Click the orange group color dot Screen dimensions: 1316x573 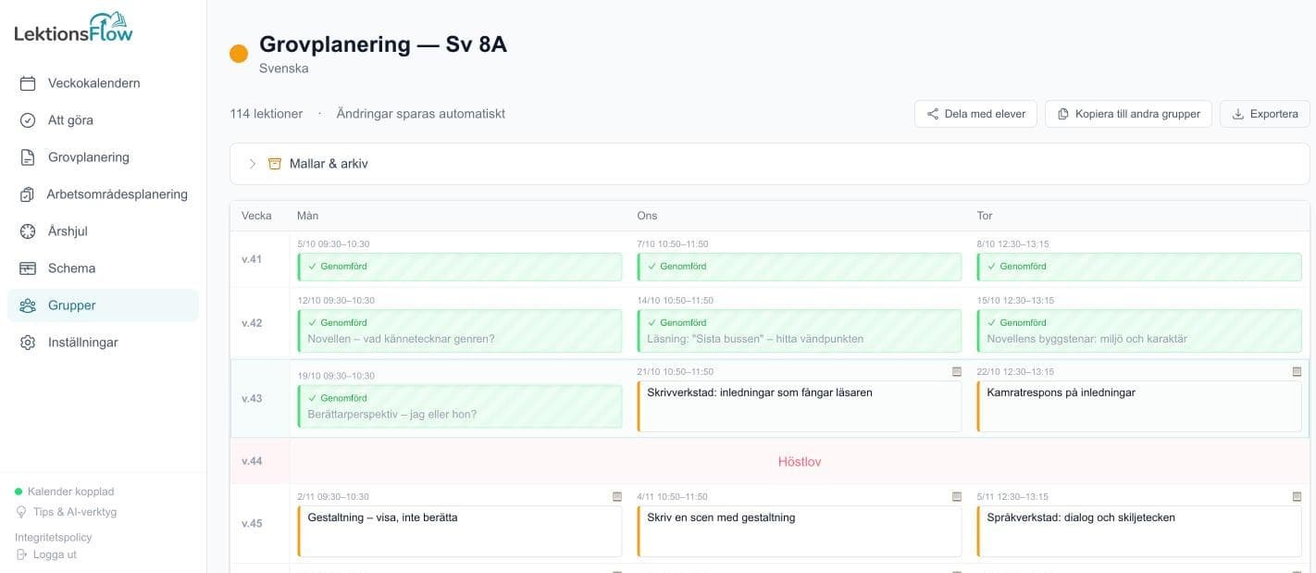click(239, 54)
